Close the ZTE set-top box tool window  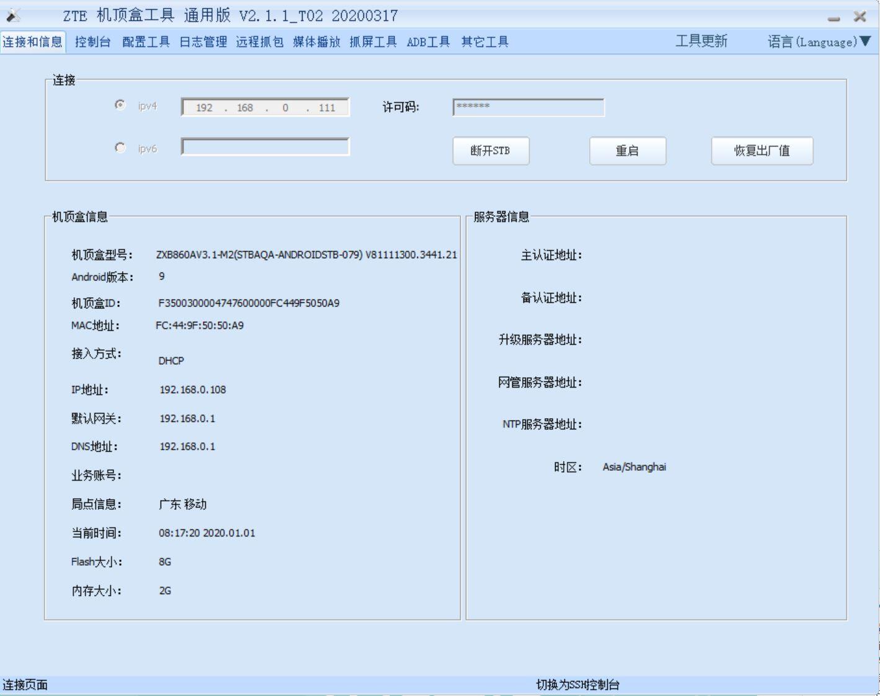(x=860, y=17)
